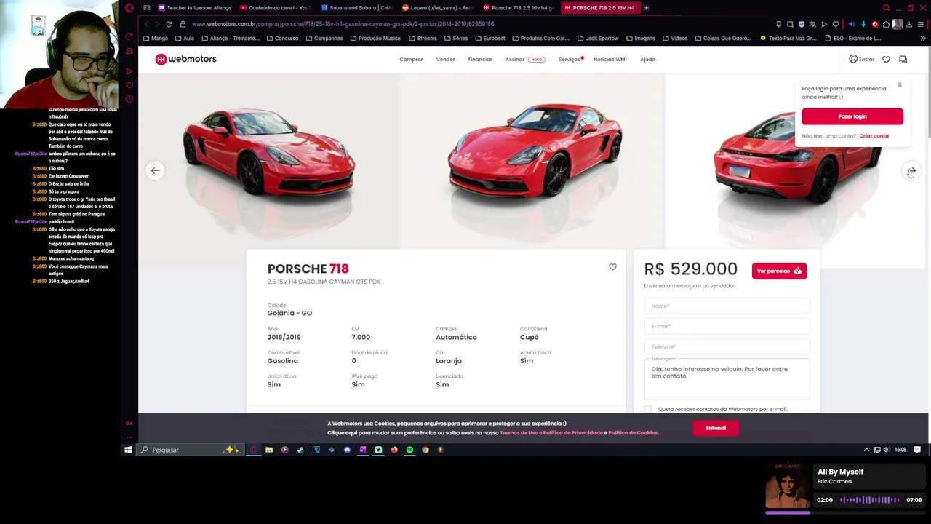Click the Criar conta link
The image size is (931, 524).
coord(874,136)
